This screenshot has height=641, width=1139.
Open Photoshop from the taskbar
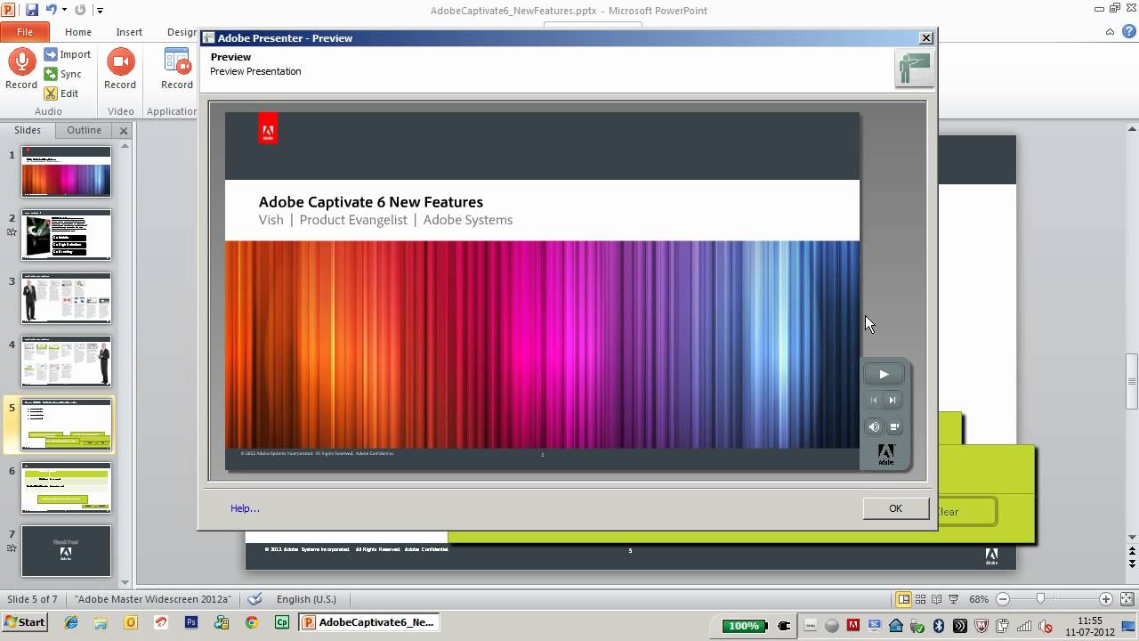point(191,623)
